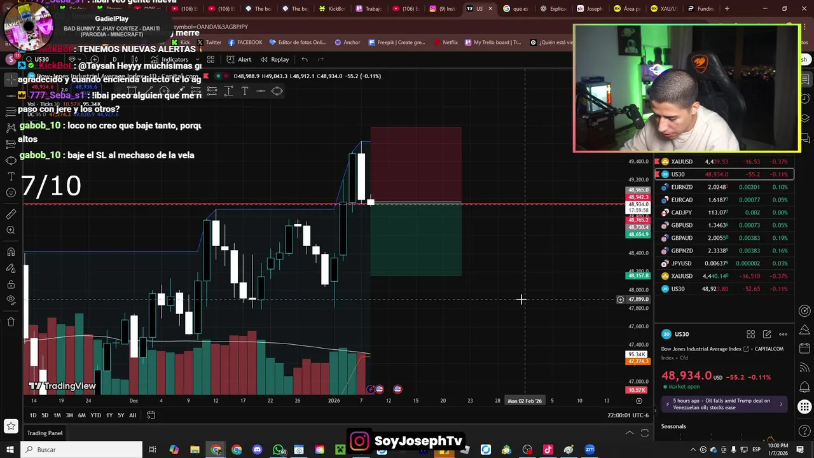The width and height of the screenshot is (814, 458).
Task: Set time range to 5D
Action: click(x=45, y=415)
